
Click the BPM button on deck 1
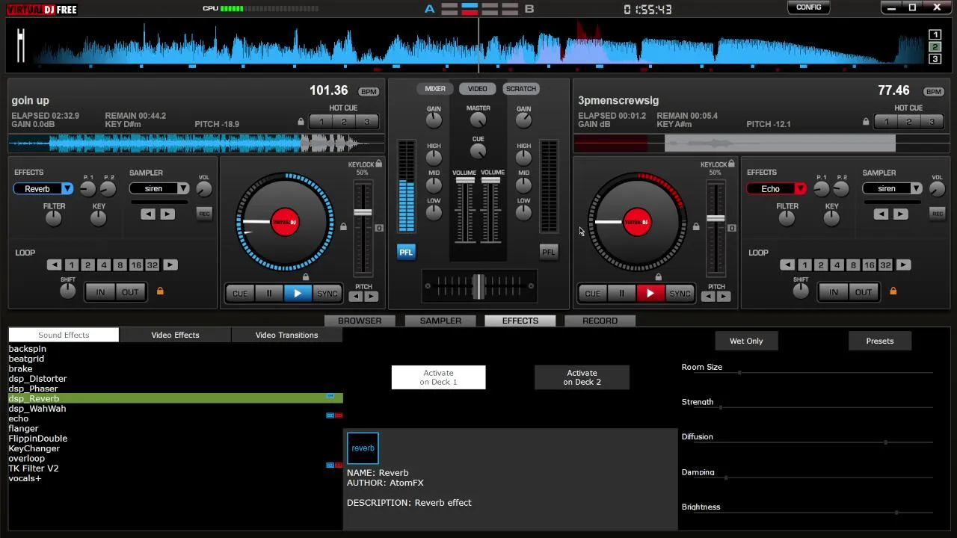point(369,91)
